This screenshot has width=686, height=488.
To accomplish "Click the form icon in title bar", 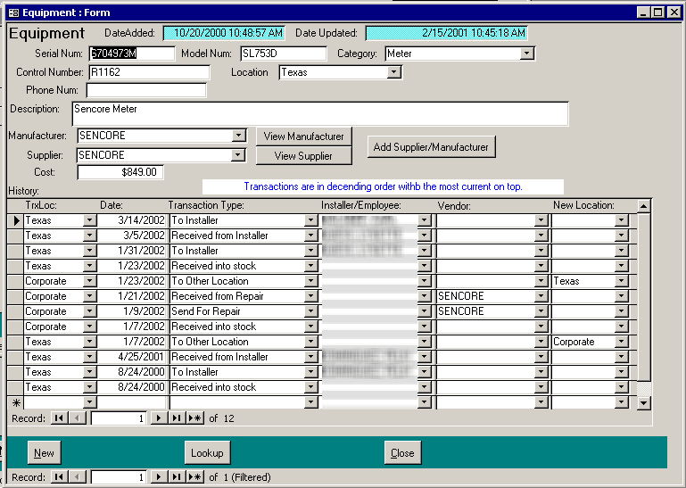I will [x=12, y=12].
